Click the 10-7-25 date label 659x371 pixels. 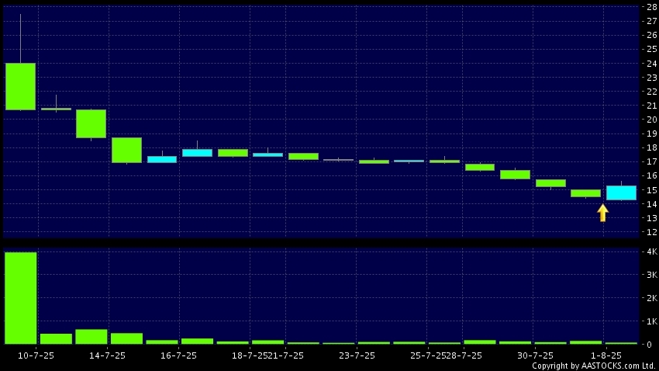click(36, 355)
